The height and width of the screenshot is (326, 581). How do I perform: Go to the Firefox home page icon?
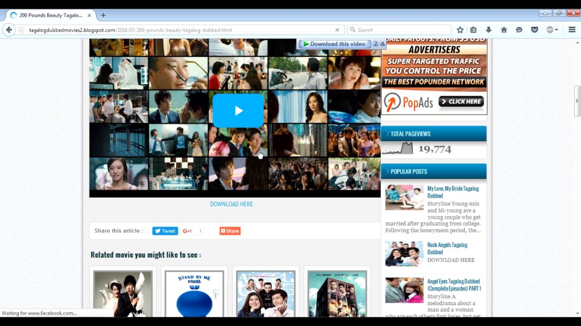(x=504, y=30)
